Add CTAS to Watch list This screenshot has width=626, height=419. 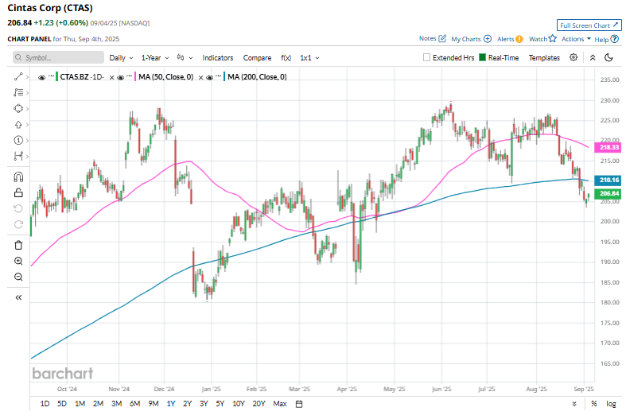tap(542, 39)
